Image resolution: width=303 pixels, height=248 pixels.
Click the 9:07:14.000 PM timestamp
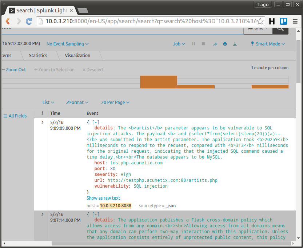tap(65, 220)
